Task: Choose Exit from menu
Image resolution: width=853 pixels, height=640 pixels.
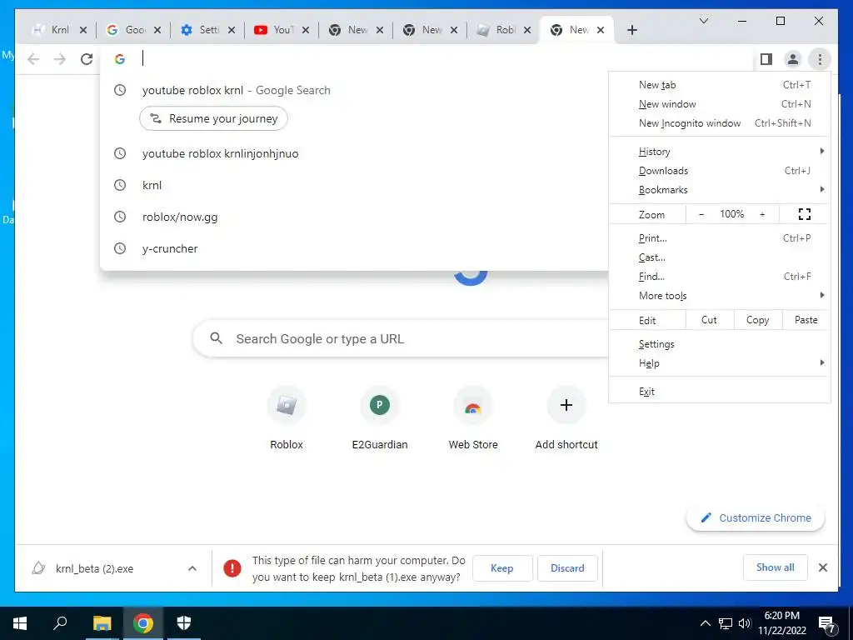Action: pyautogui.click(x=720, y=392)
